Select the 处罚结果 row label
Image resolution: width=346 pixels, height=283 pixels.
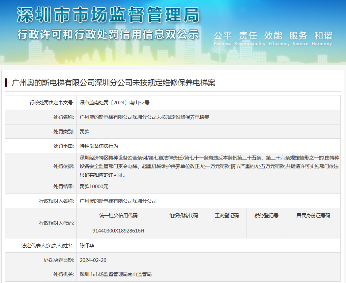tap(64, 186)
